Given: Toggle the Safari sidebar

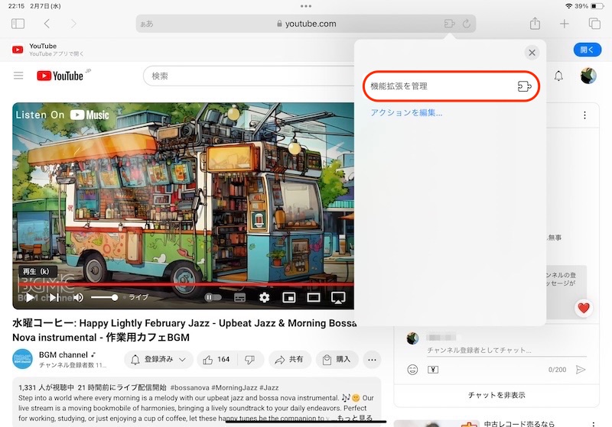Looking at the screenshot, I should [18, 24].
